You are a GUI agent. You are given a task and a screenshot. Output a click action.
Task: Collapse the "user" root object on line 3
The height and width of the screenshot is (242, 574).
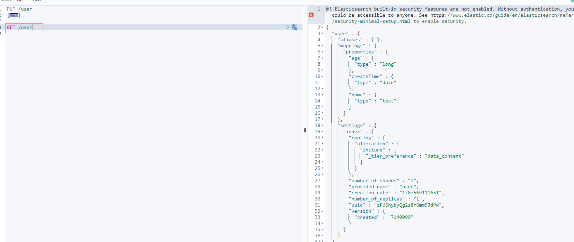323,34
